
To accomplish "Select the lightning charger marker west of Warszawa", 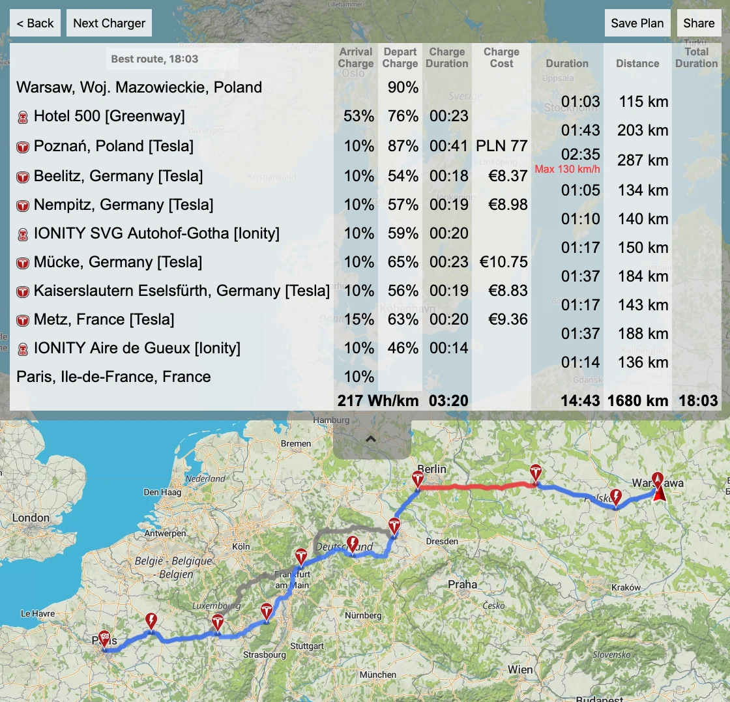I will coord(616,497).
